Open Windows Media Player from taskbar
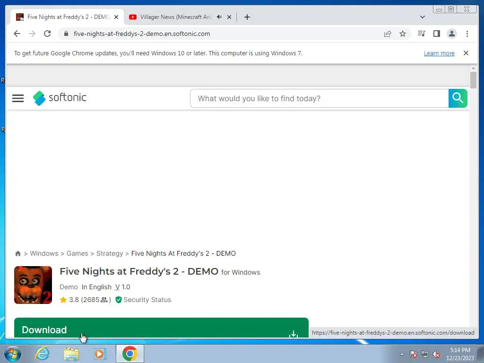The width and height of the screenshot is (484, 363). tap(100, 354)
